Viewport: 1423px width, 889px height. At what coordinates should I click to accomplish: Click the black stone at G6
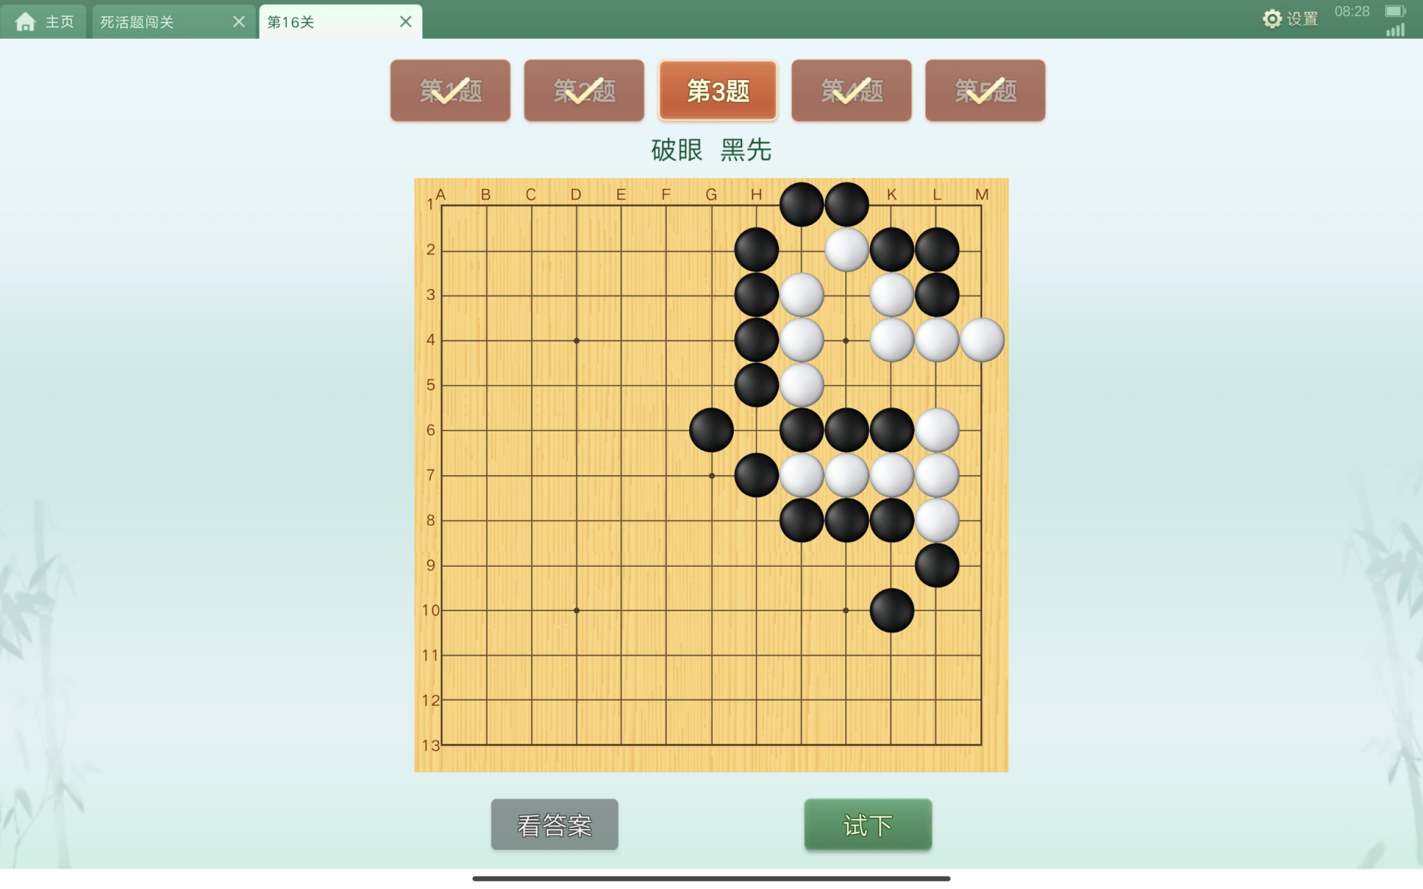click(x=711, y=430)
